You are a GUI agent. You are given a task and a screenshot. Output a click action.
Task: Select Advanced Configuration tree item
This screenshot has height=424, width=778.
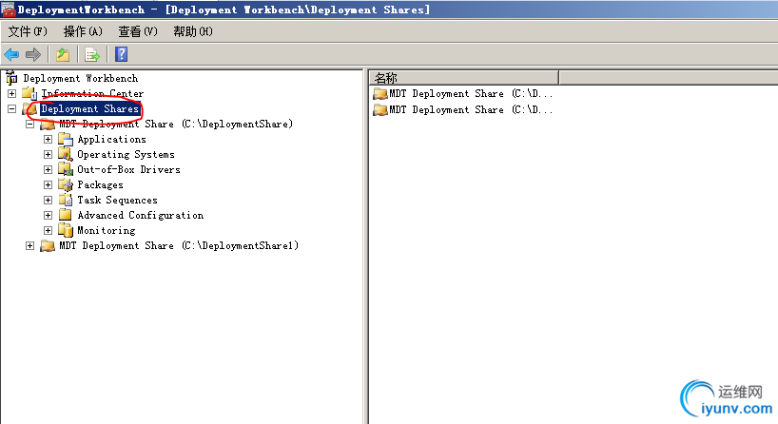(x=141, y=215)
